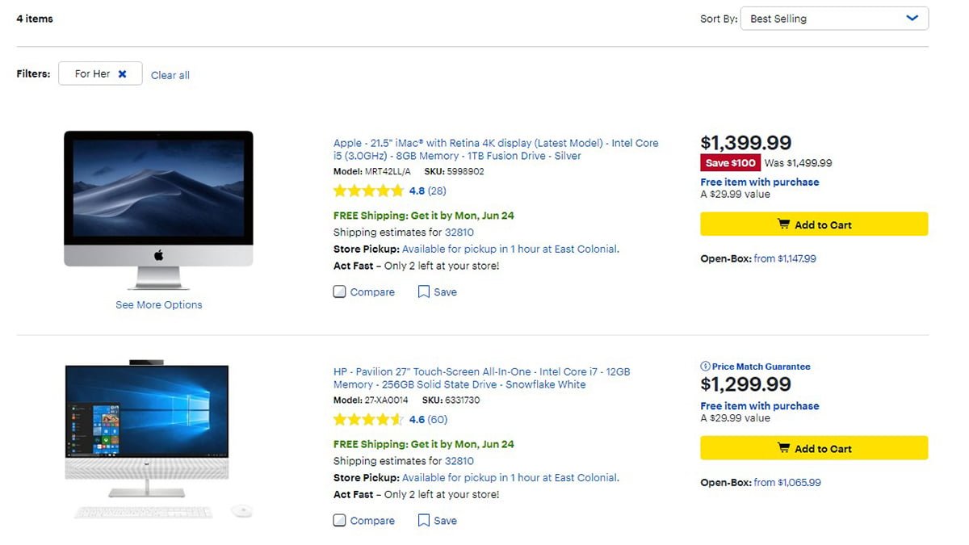Click the iMac product thumbnail image
The image size is (969, 545).
[158, 208]
